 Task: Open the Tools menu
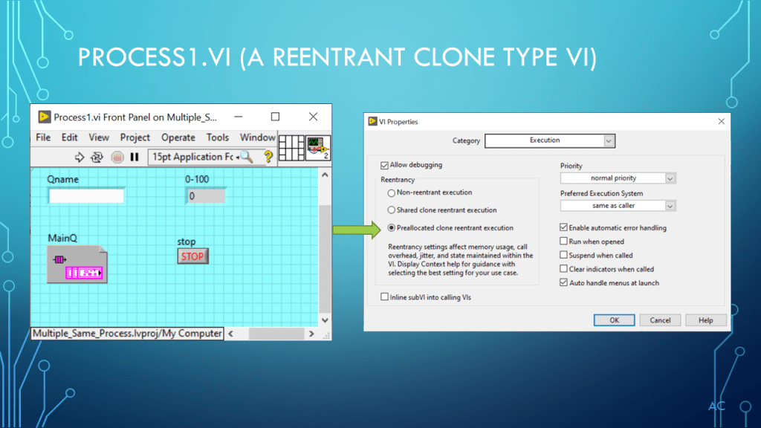tap(217, 137)
